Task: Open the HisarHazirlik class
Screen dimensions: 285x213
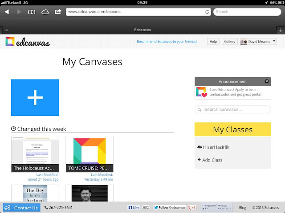Action: [216, 147]
